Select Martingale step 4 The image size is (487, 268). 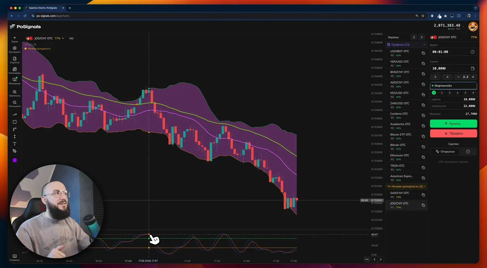pos(457,93)
